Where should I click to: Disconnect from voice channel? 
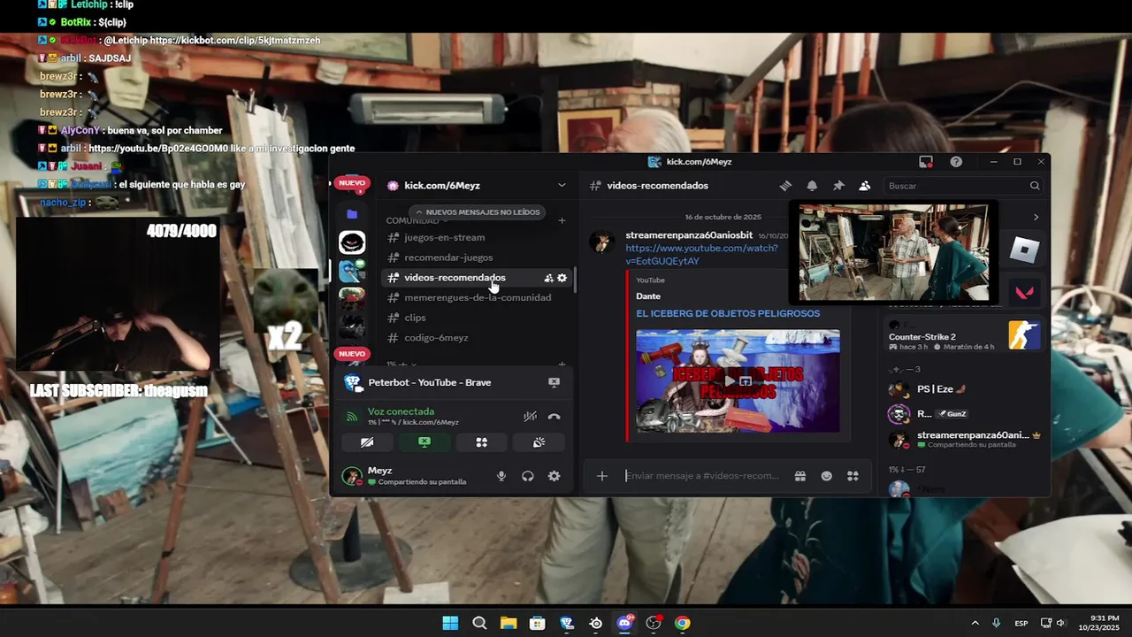pyautogui.click(x=554, y=417)
